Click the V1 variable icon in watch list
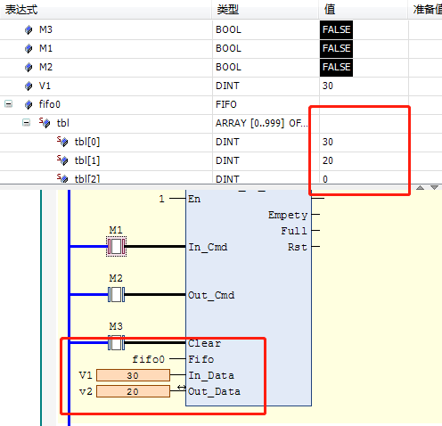This screenshot has width=442, height=426. 29,86
